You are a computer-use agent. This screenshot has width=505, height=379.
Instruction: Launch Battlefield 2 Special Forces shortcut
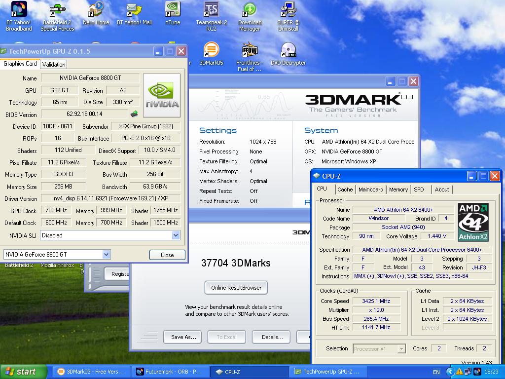pyautogui.click(x=57, y=16)
